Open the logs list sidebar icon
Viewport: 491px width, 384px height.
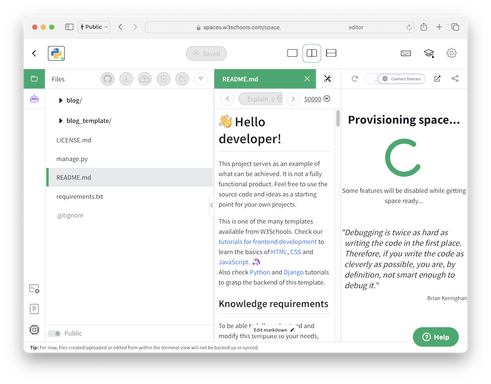pos(34,309)
